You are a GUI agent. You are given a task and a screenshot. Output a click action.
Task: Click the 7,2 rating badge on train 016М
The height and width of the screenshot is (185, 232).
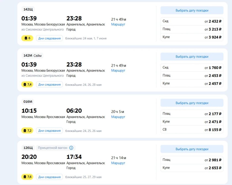click(x=27, y=131)
